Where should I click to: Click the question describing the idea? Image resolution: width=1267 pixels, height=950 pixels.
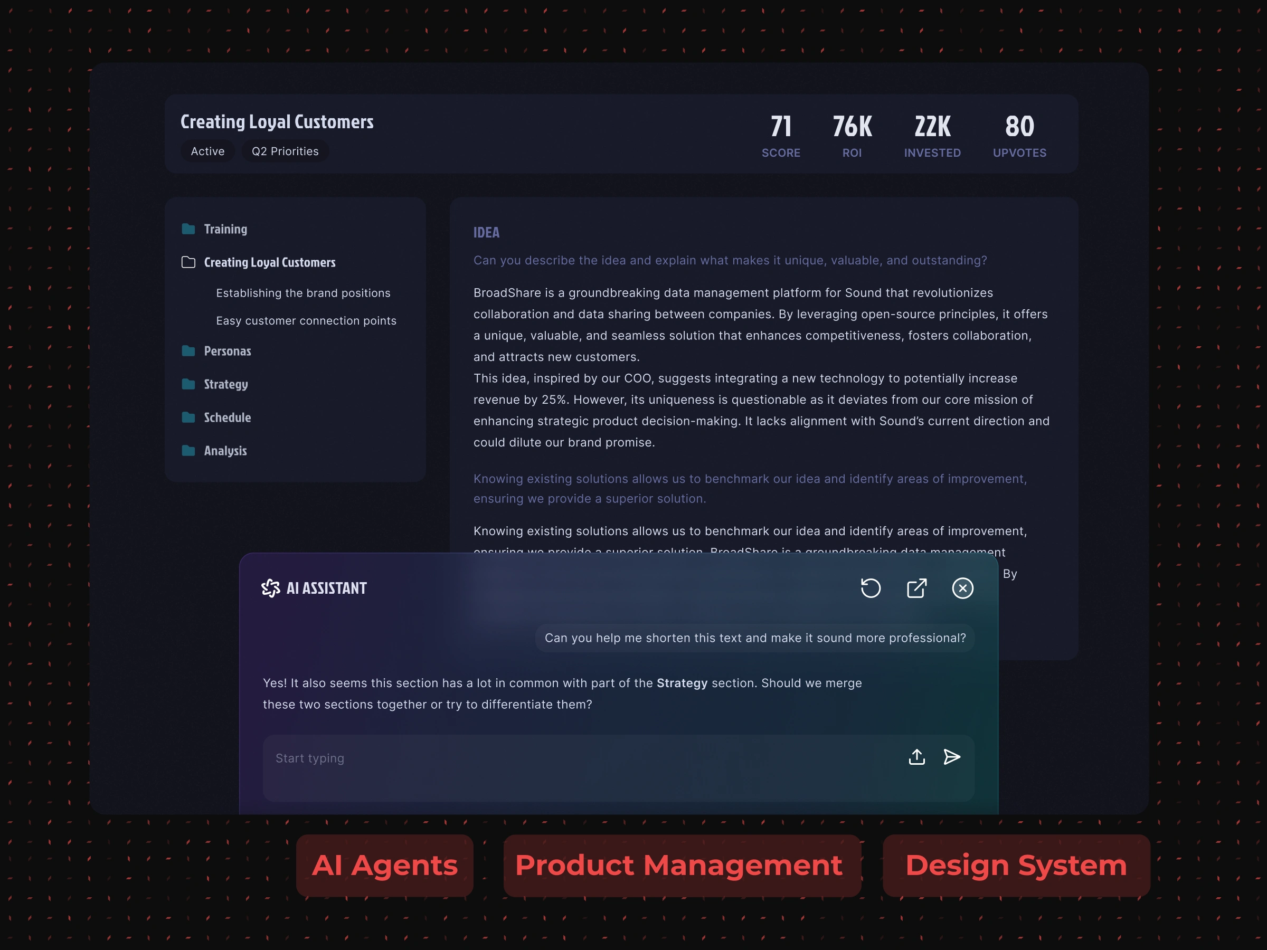point(730,261)
